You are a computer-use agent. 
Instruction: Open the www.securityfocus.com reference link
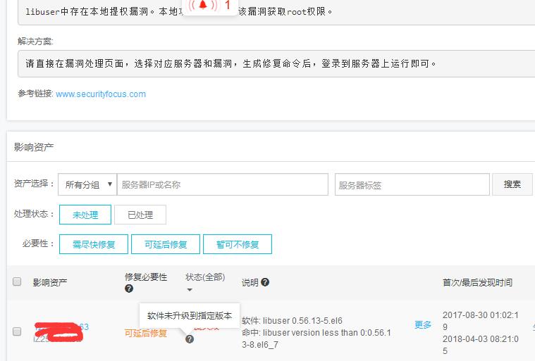(x=101, y=94)
